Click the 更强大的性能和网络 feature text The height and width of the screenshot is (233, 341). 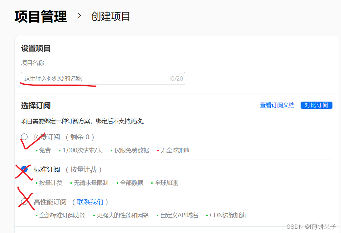123,215
